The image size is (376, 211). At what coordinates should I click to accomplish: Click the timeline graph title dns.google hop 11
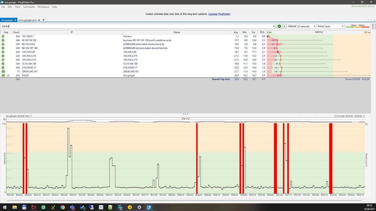(x=19, y=116)
